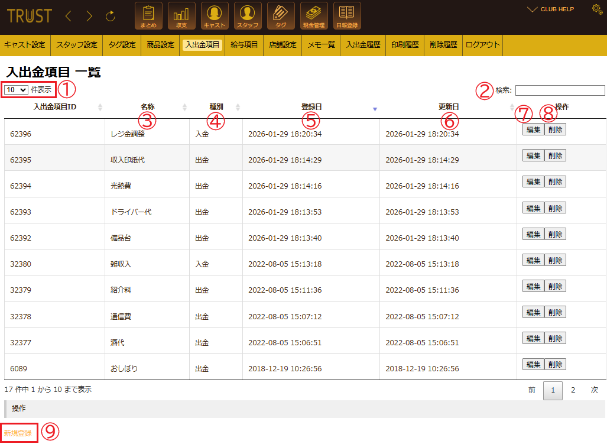Open the rows-per-page dropdown showing 10
This screenshot has height=444, width=607.
click(x=16, y=89)
